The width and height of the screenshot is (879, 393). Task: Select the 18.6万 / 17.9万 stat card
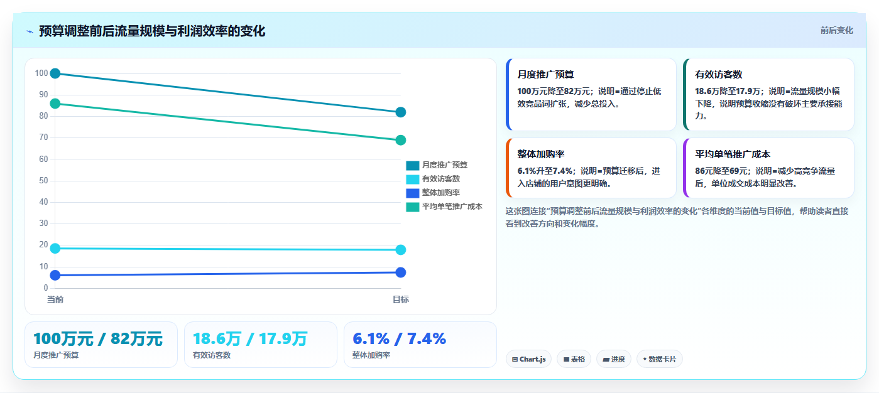[x=261, y=345]
